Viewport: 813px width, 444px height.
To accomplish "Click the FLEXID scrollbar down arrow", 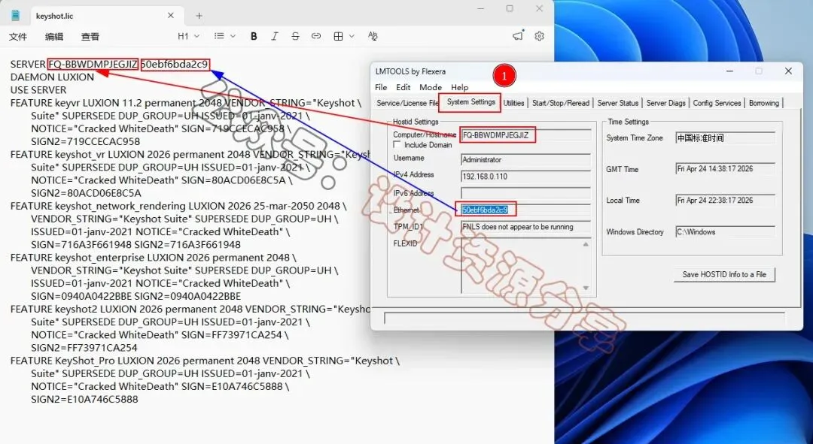I will click(586, 288).
